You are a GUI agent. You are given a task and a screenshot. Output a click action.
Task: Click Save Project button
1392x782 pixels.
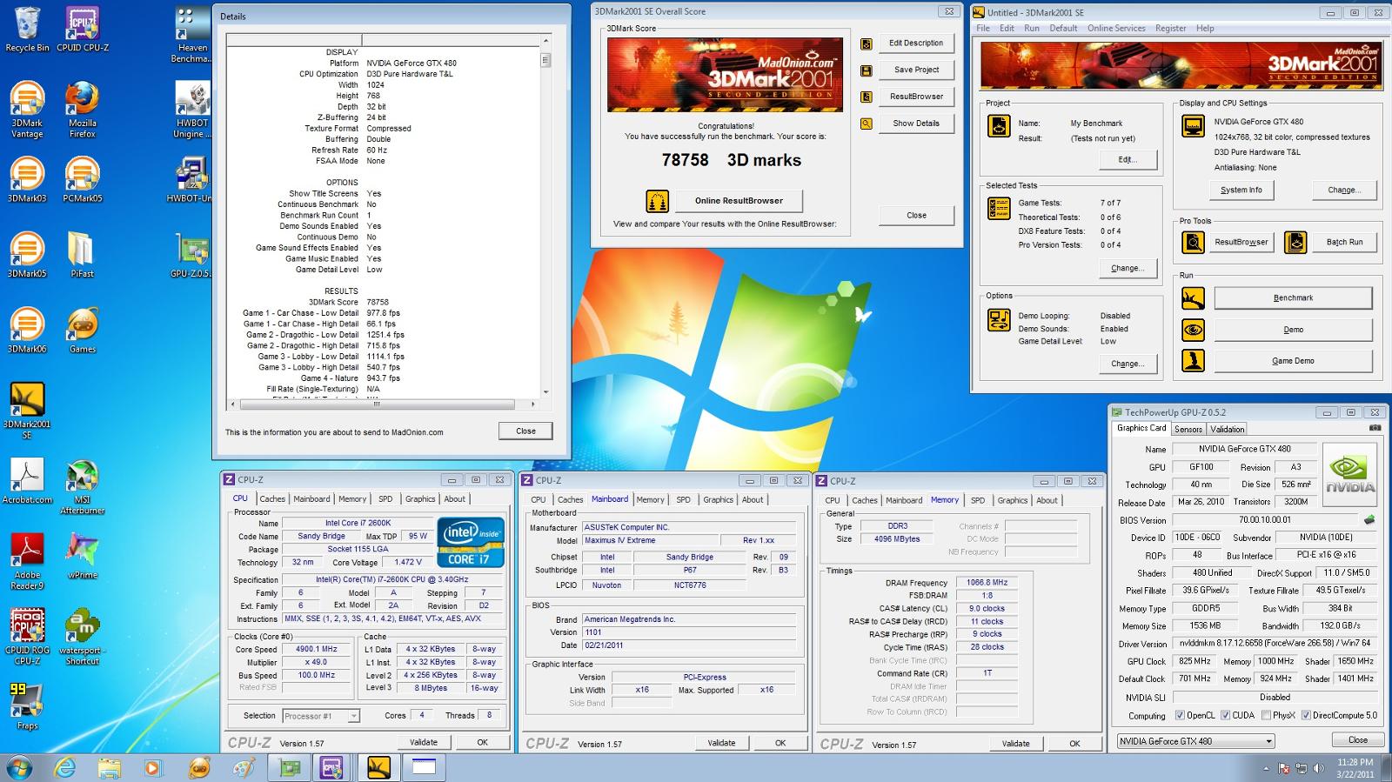[915, 70]
